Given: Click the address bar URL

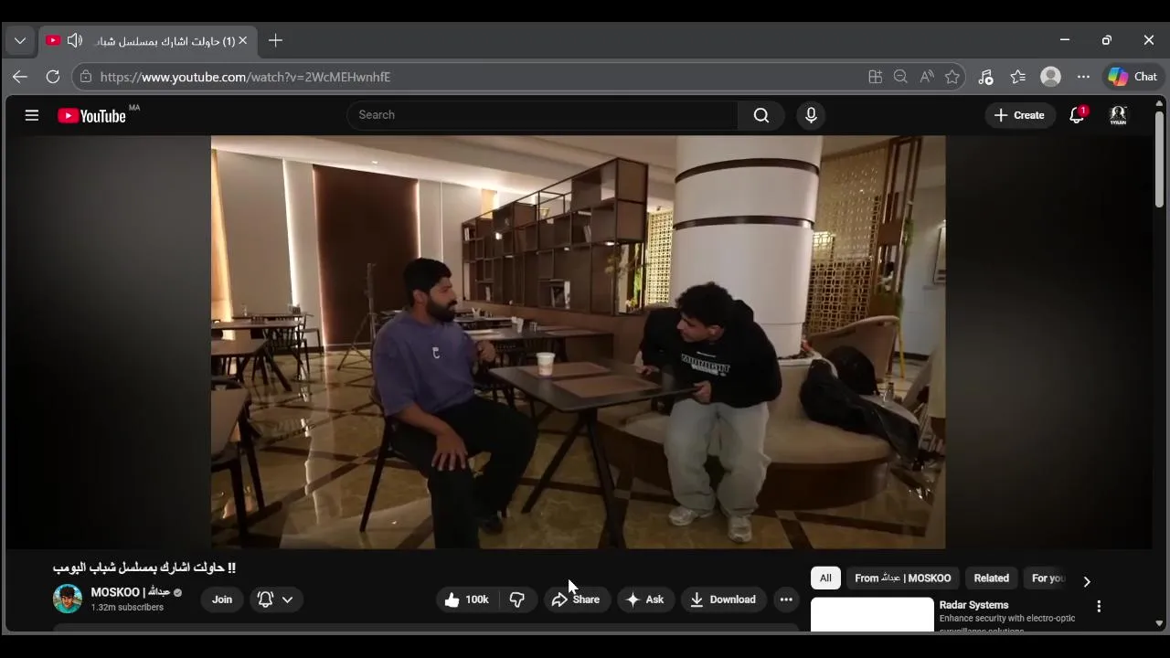Looking at the screenshot, I should coord(245,77).
